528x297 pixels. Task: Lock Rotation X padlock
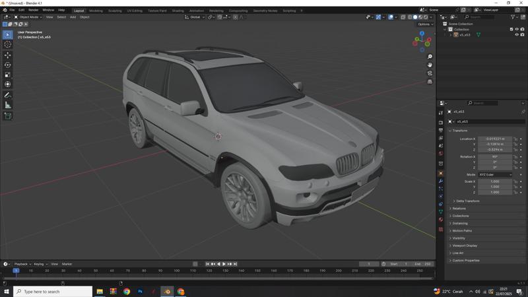(515, 157)
